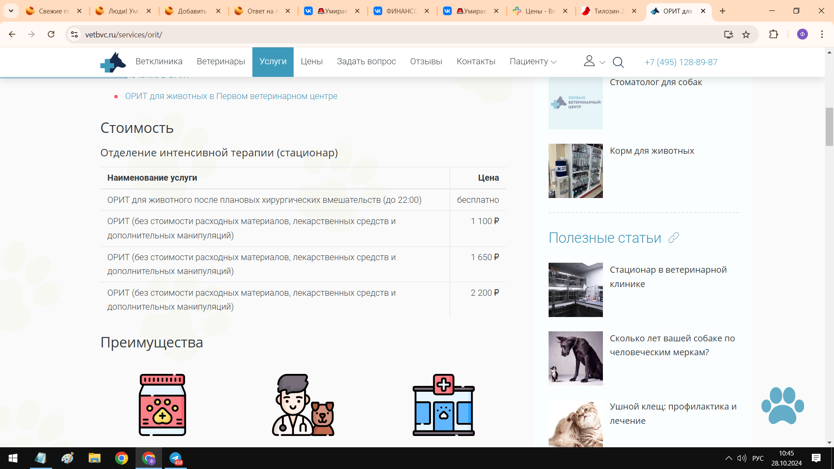
Task: Click the browser forward arrow
Action: (31, 34)
